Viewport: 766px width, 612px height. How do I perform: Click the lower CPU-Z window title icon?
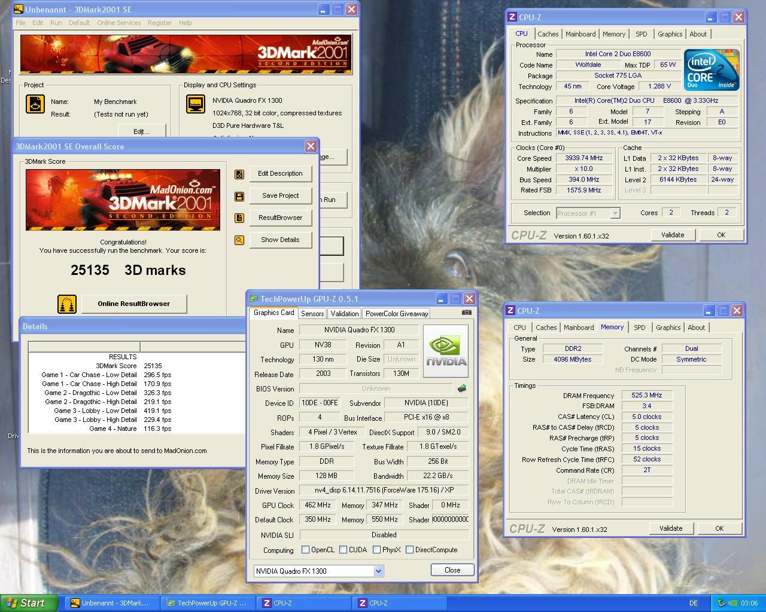tap(510, 311)
